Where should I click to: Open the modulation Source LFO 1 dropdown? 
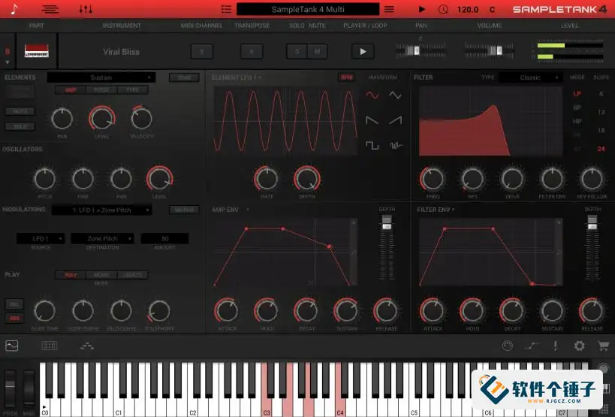pyautogui.click(x=41, y=238)
